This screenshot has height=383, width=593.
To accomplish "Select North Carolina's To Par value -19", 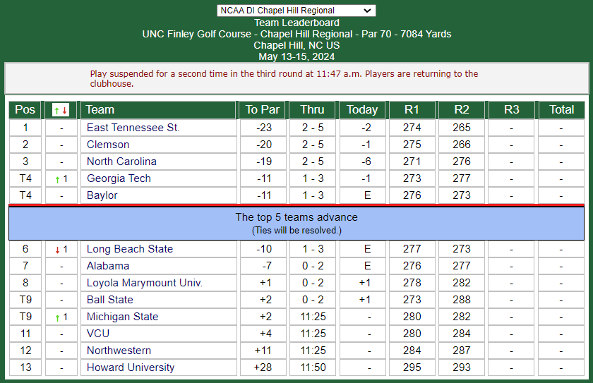I will 264,162.
